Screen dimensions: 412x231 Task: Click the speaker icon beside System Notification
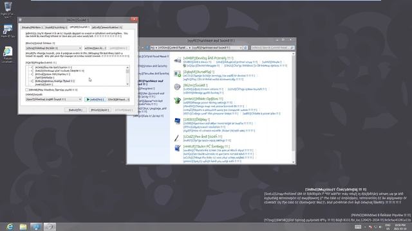pyautogui.click(x=32, y=74)
